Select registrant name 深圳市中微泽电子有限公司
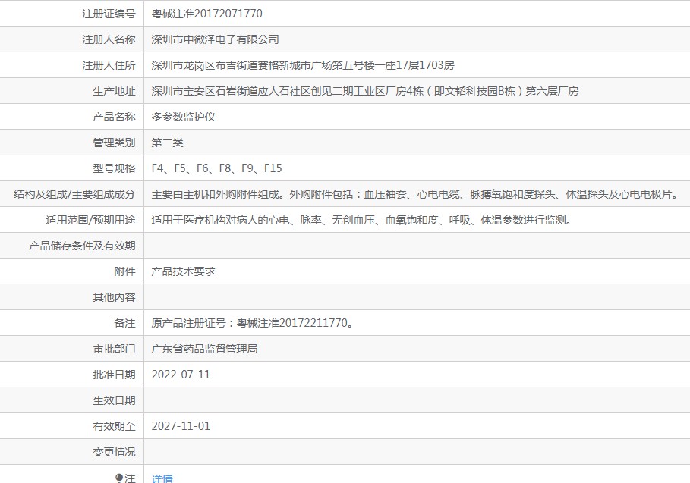 coord(215,39)
